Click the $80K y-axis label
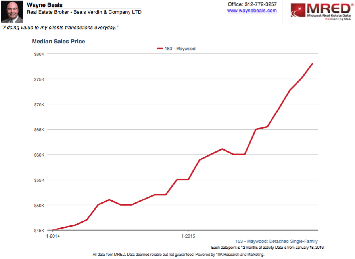355x259 pixels. click(39, 54)
